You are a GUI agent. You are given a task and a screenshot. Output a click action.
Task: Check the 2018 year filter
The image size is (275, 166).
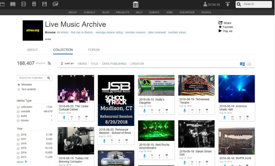(x=18, y=135)
